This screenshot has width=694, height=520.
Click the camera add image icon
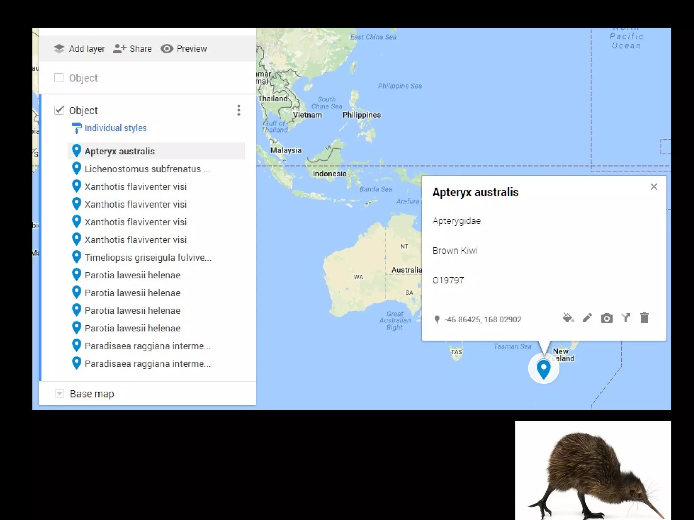pos(607,319)
